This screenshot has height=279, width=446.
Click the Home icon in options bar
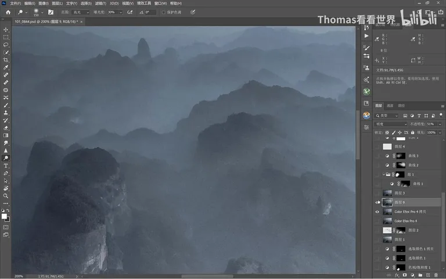[x=8, y=12]
